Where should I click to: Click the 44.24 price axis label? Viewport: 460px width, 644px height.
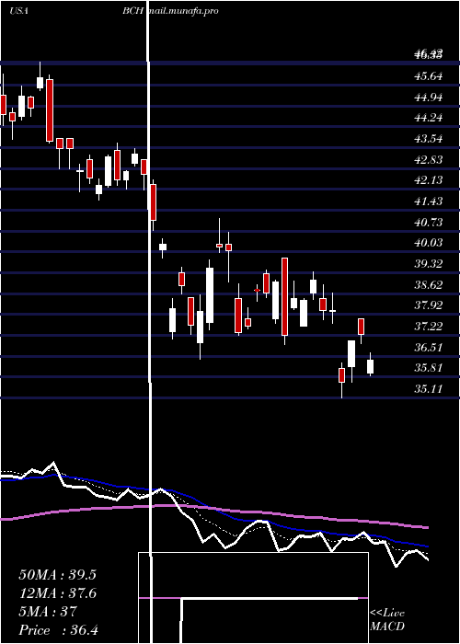pyautogui.click(x=429, y=118)
